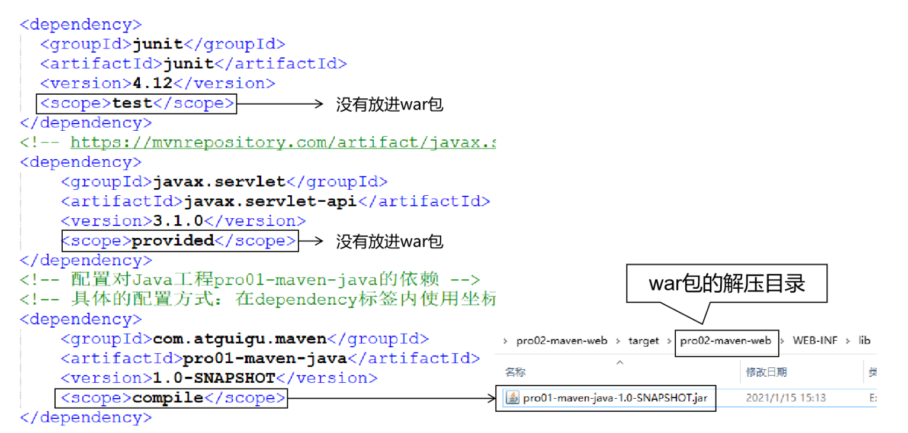This screenshot has height=433, width=908.
Task: Expand the chevron right after the WEB-INF breadcrumb
Action: click(848, 341)
